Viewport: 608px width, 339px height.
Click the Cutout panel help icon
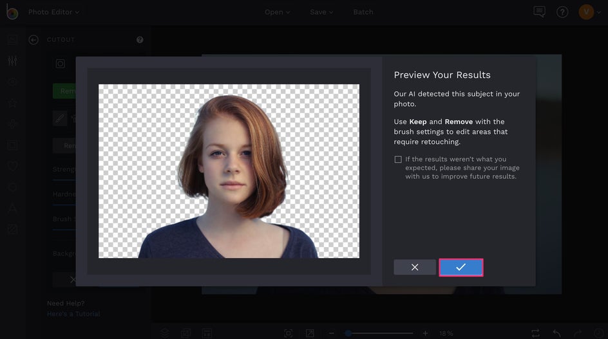[x=140, y=40]
